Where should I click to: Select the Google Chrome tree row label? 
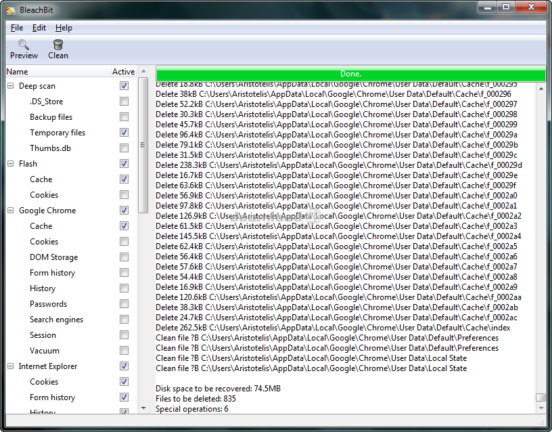47,211
